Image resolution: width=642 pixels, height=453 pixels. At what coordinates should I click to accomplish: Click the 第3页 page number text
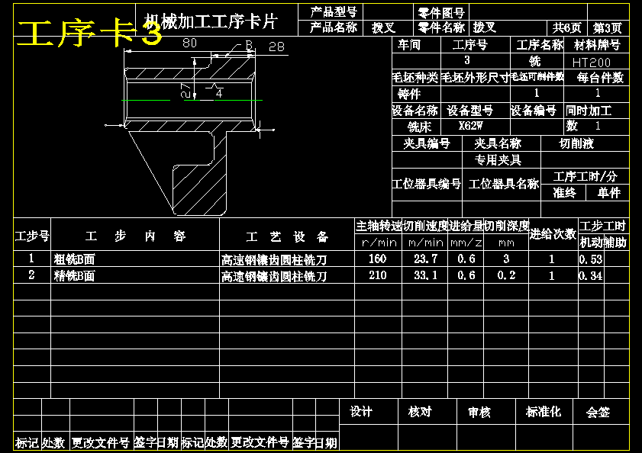point(608,27)
